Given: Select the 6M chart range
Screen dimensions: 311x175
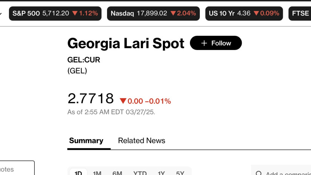Looking at the screenshot, I should point(117,173).
